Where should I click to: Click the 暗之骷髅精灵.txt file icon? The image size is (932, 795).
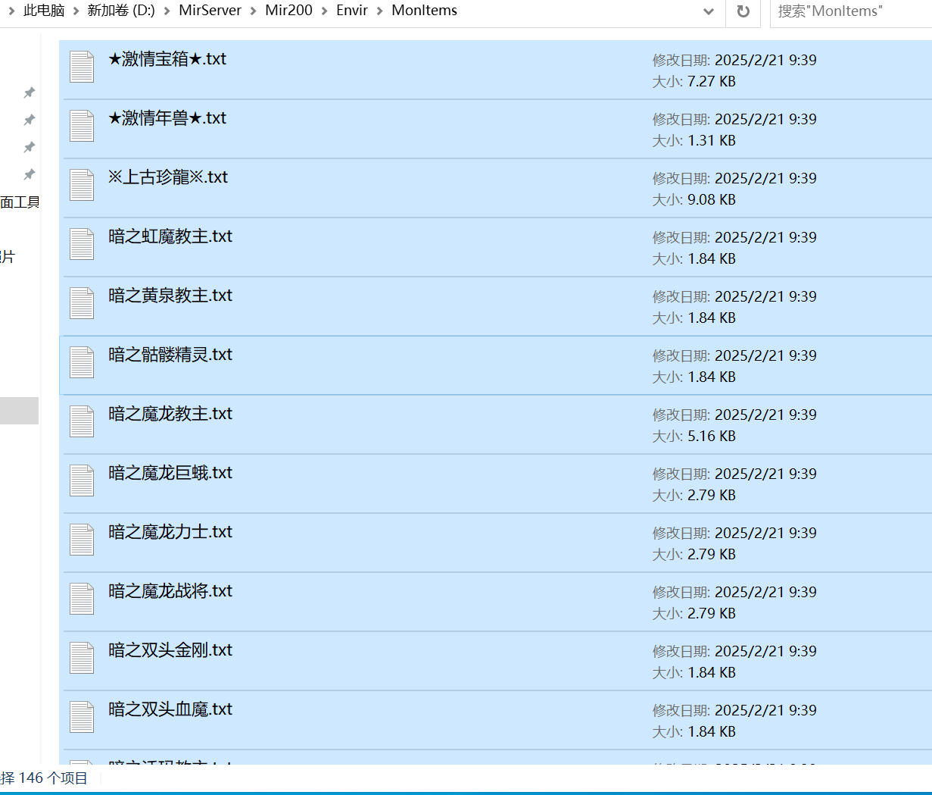82,362
